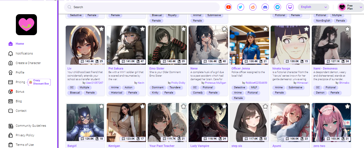Open Profile in the sidebar

tap(20, 73)
